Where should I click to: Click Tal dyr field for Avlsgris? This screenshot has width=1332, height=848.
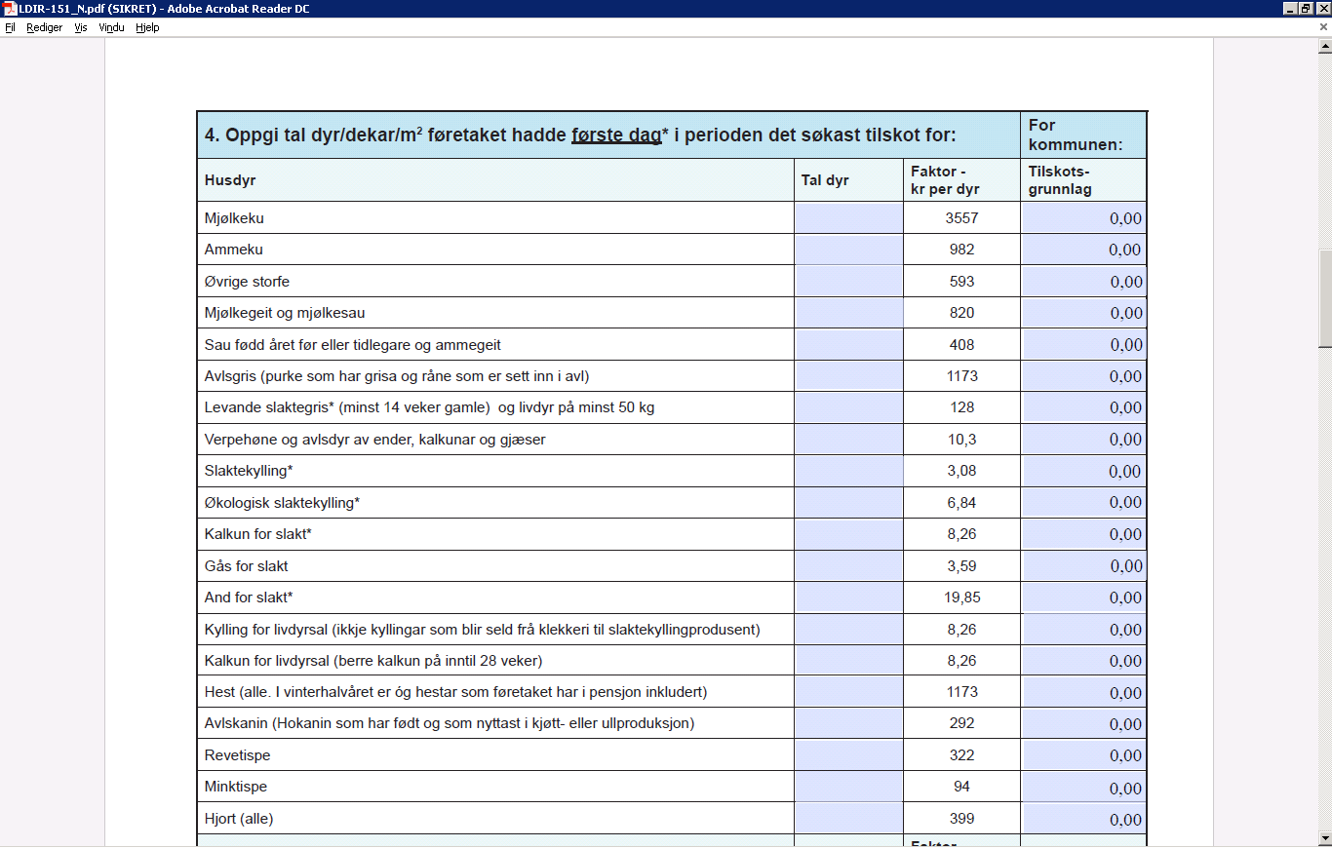click(x=848, y=376)
